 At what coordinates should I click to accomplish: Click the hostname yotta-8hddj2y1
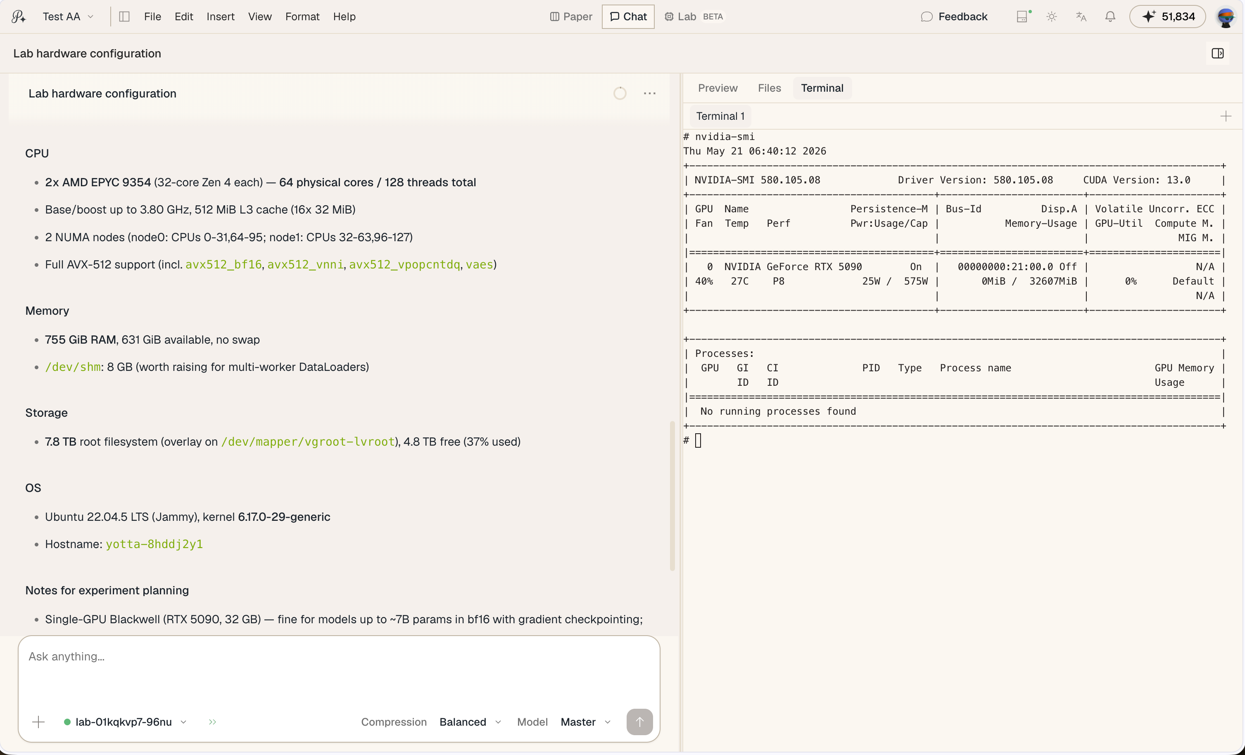pyautogui.click(x=154, y=544)
